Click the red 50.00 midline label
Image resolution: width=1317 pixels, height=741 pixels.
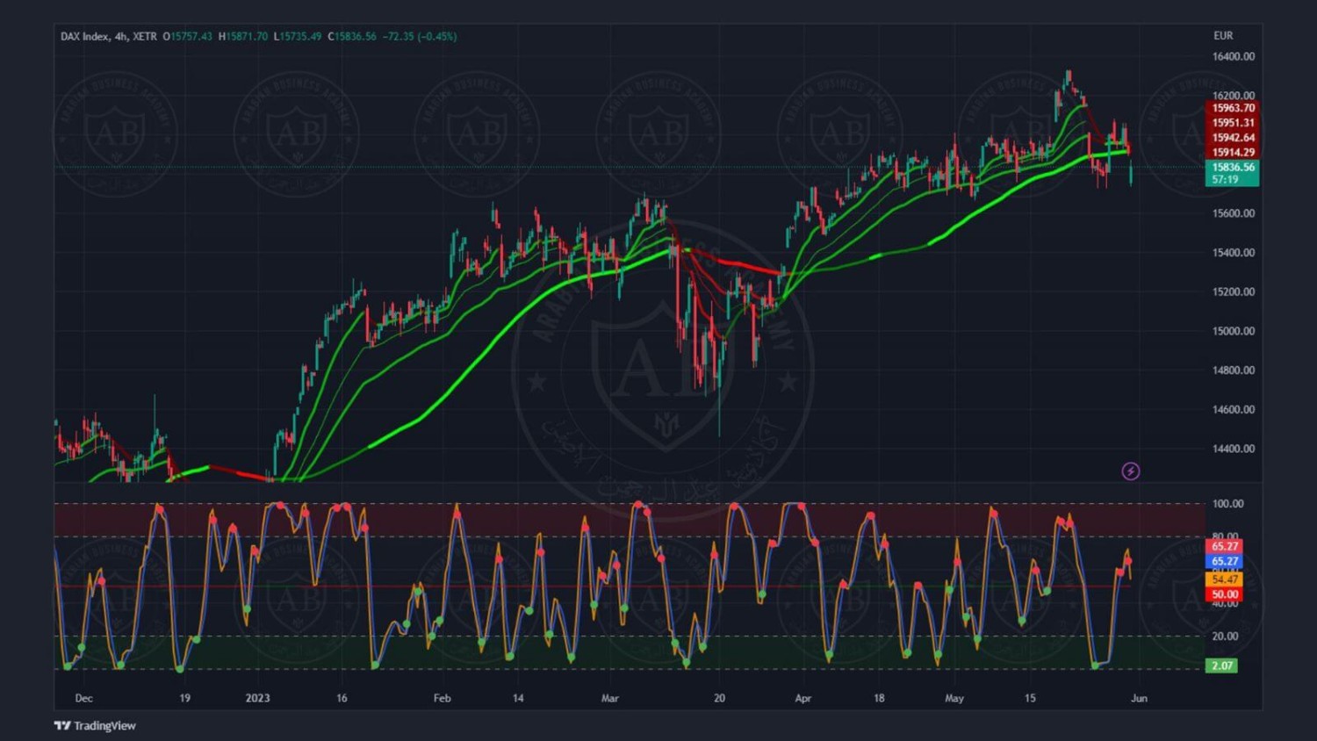(x=1224, y=594)
